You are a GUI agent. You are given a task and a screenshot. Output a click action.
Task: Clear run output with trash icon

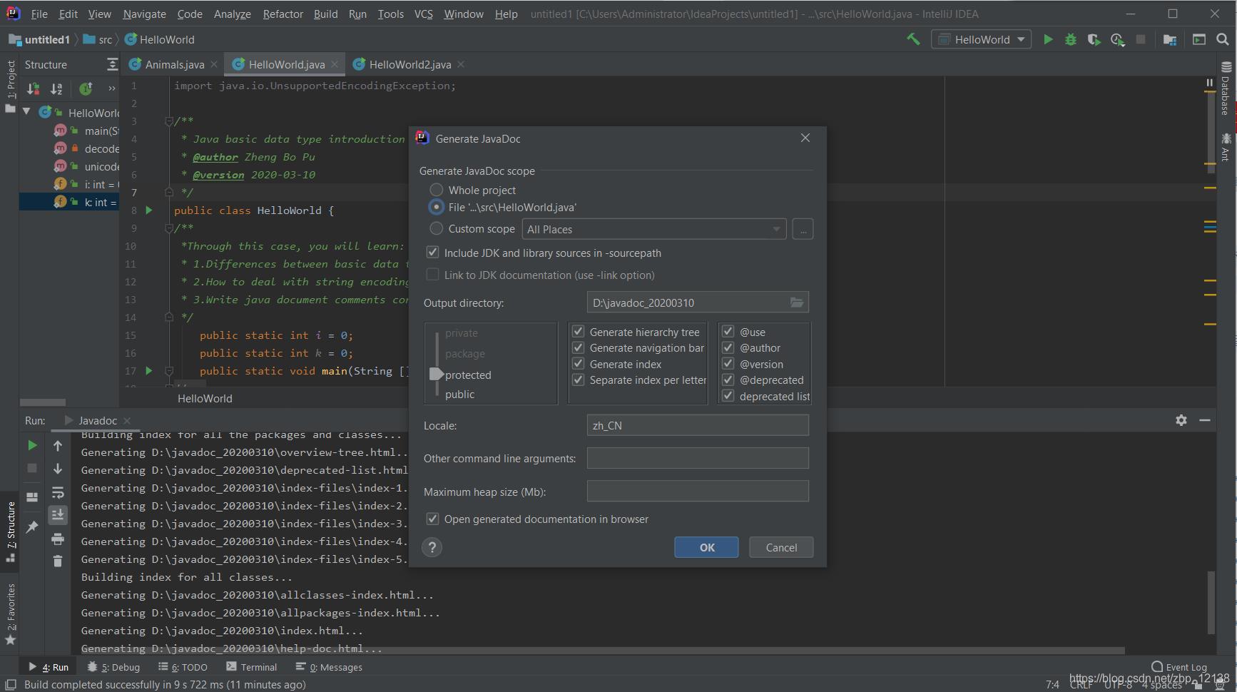[x=58, y=561]
